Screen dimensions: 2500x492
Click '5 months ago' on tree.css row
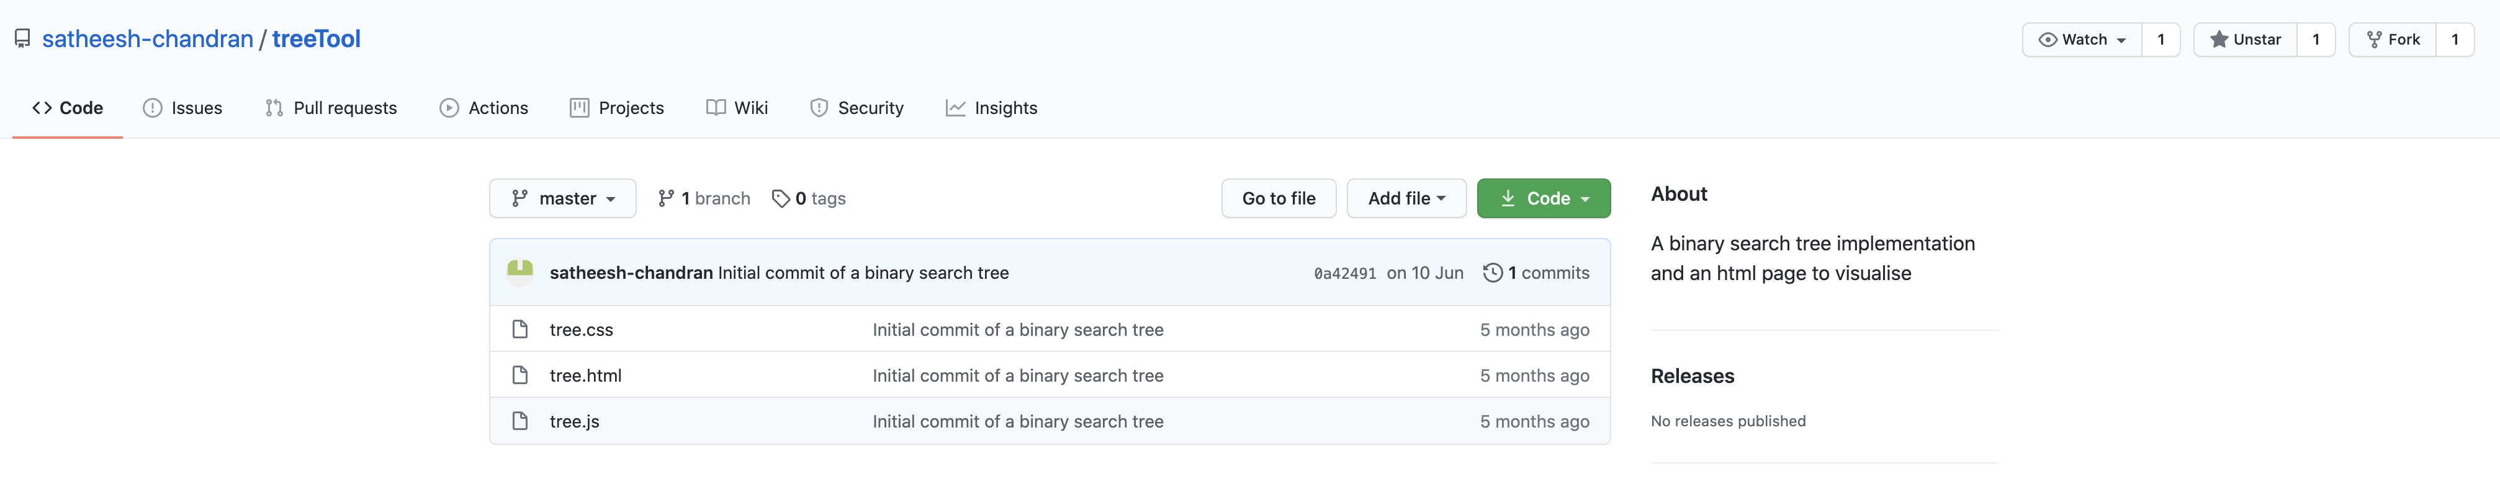click(1534, 330)
